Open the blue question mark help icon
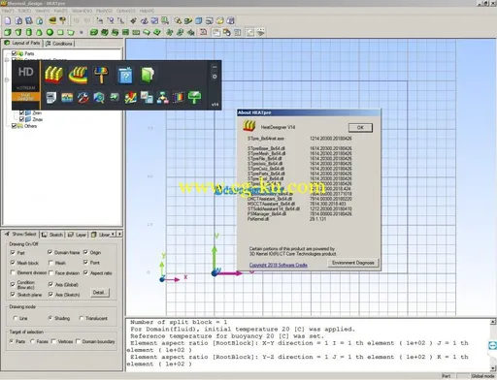 click(125, 75)
